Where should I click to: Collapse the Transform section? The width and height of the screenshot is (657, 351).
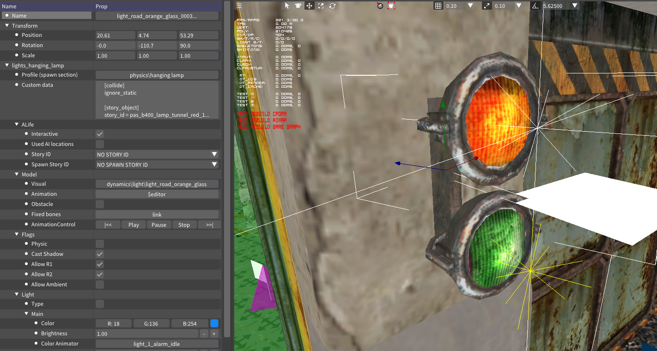(7, 26)
